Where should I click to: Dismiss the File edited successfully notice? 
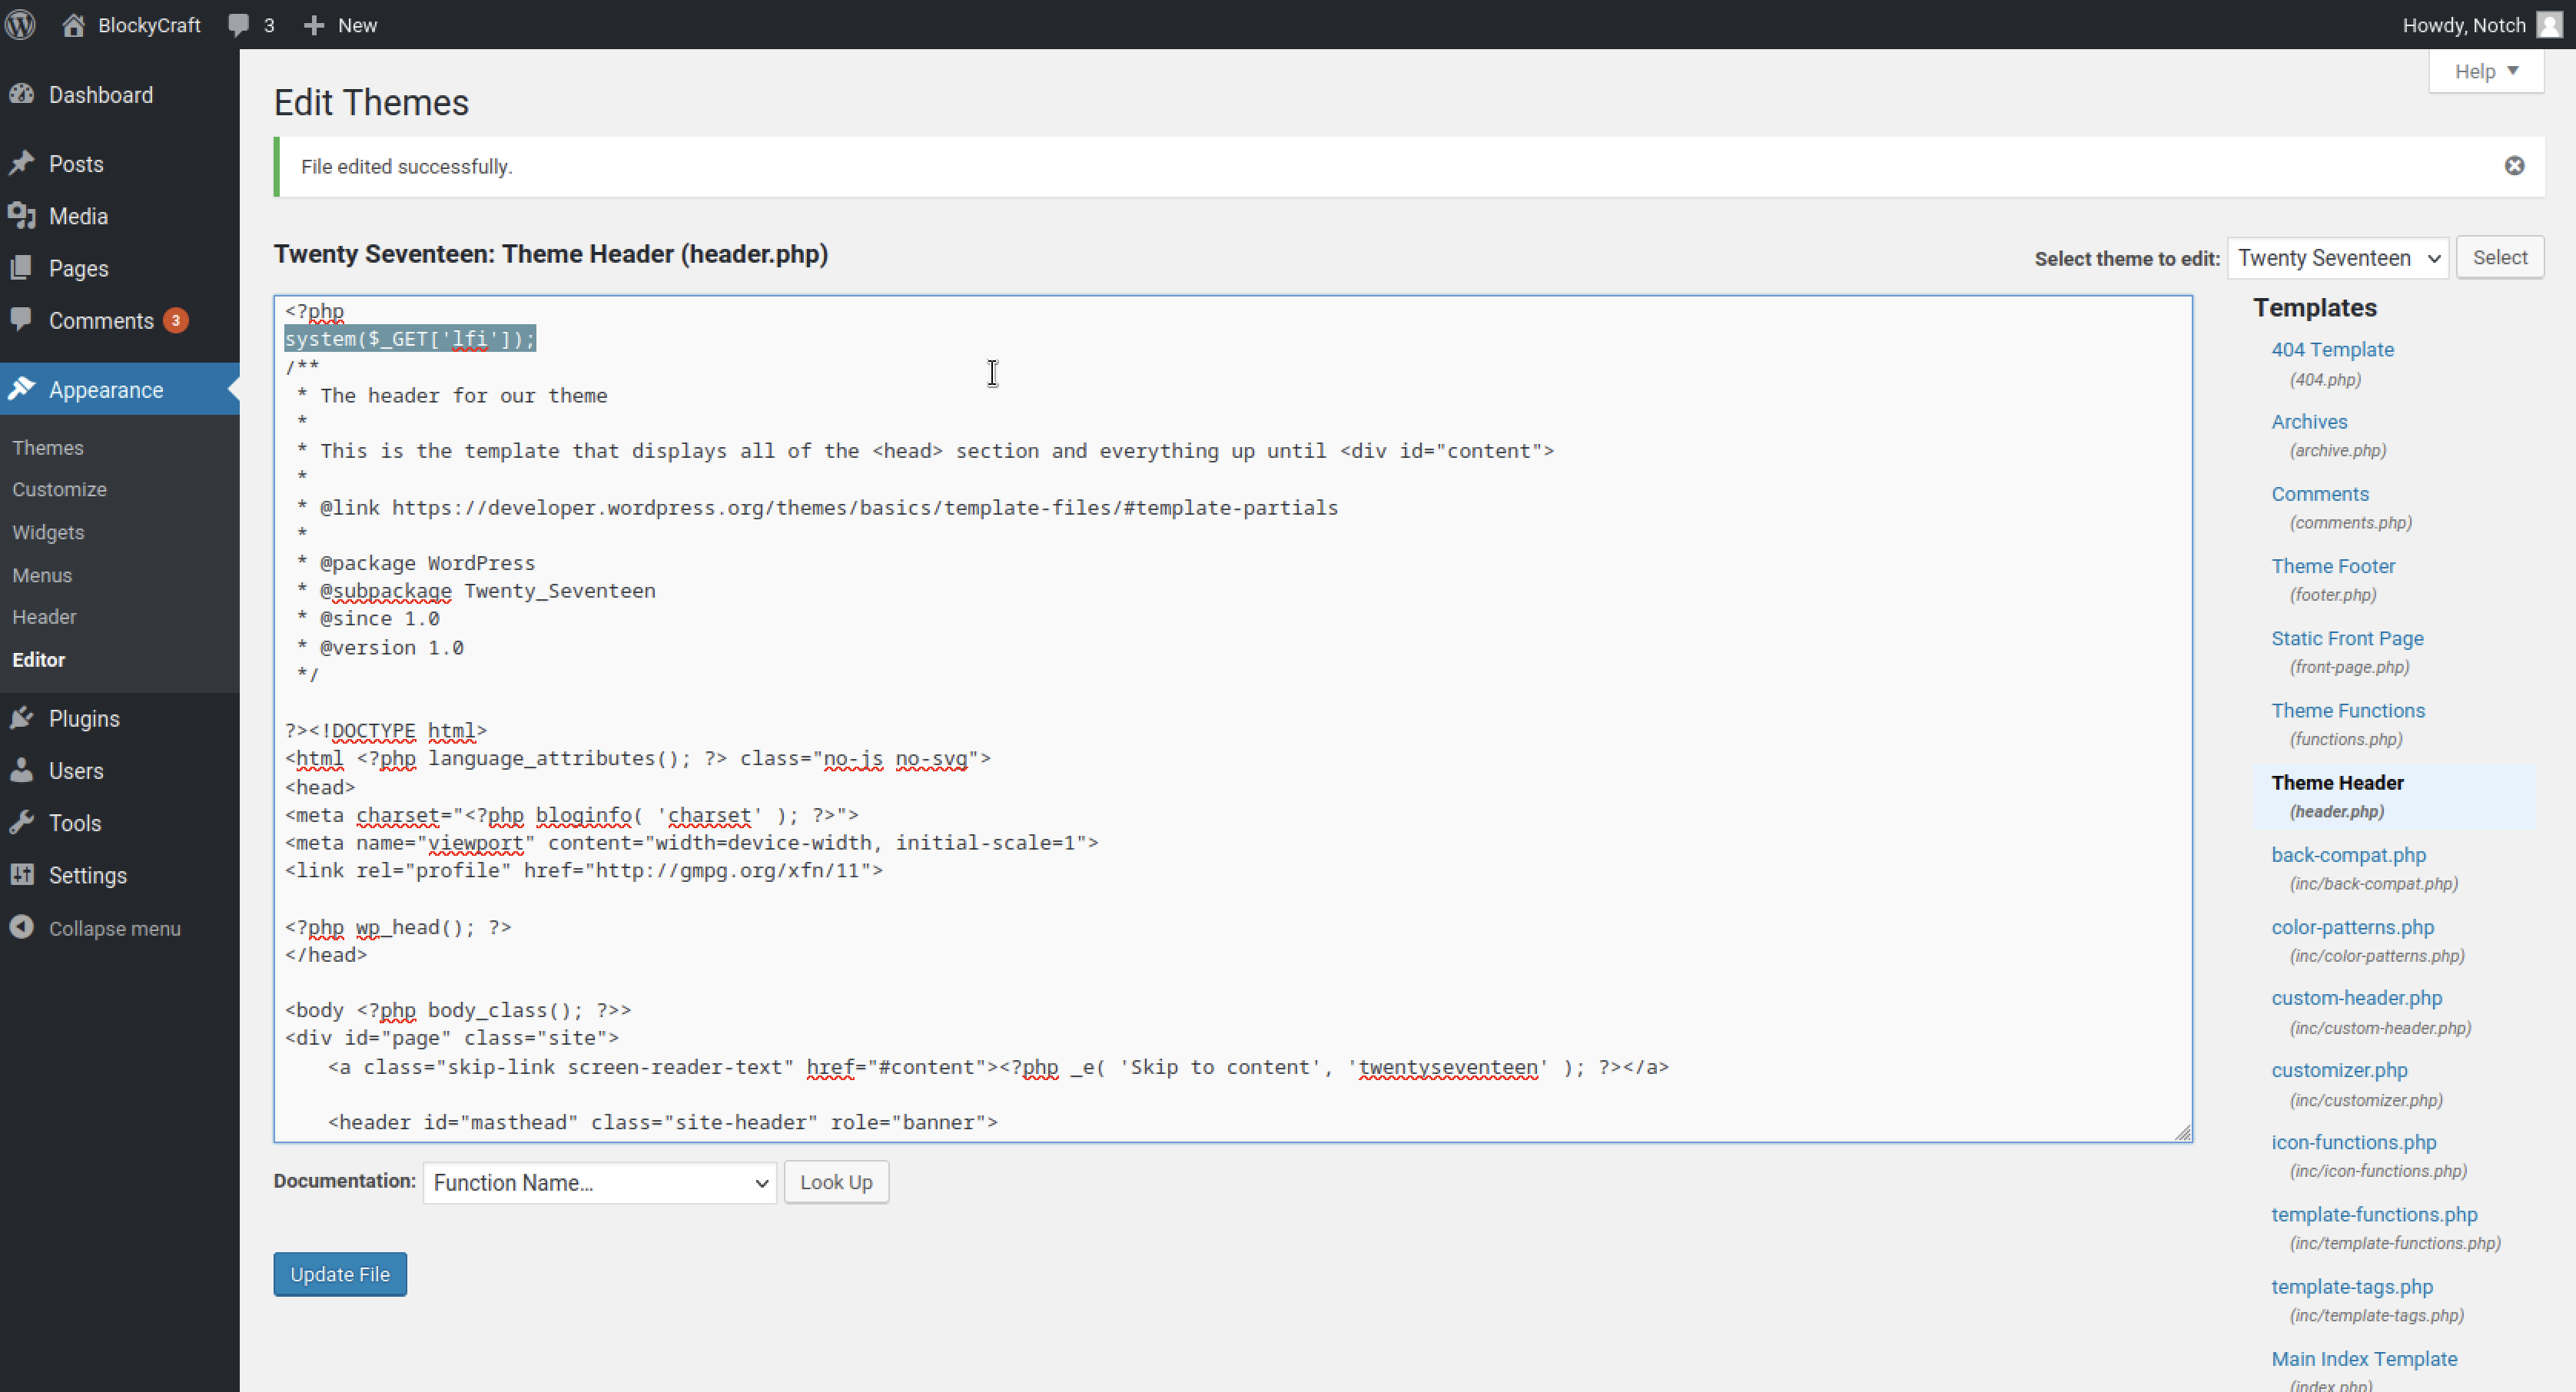click(2514, 166)
